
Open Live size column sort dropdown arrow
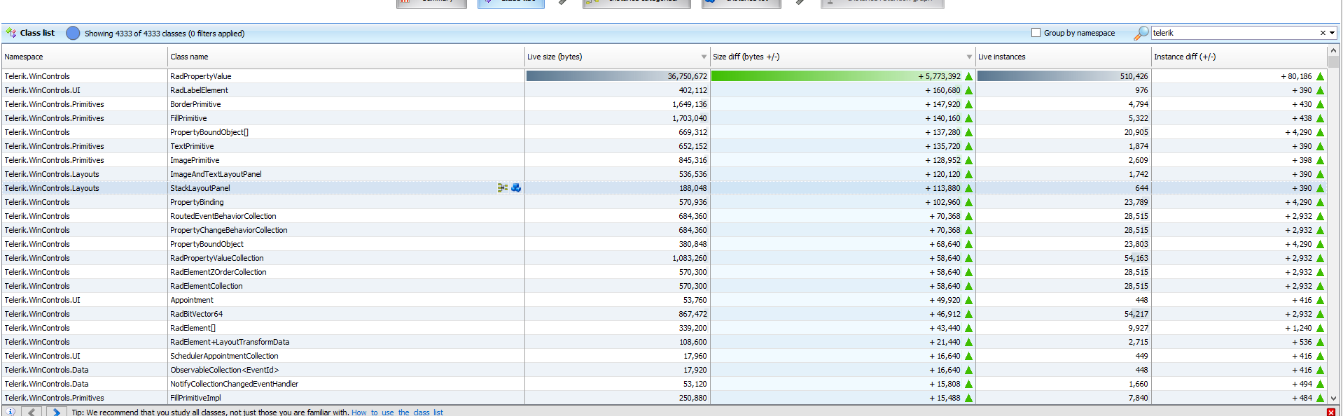(704, 57)
